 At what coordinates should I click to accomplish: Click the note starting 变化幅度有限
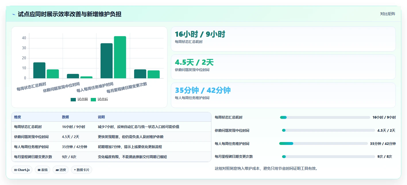click(132, 157)
